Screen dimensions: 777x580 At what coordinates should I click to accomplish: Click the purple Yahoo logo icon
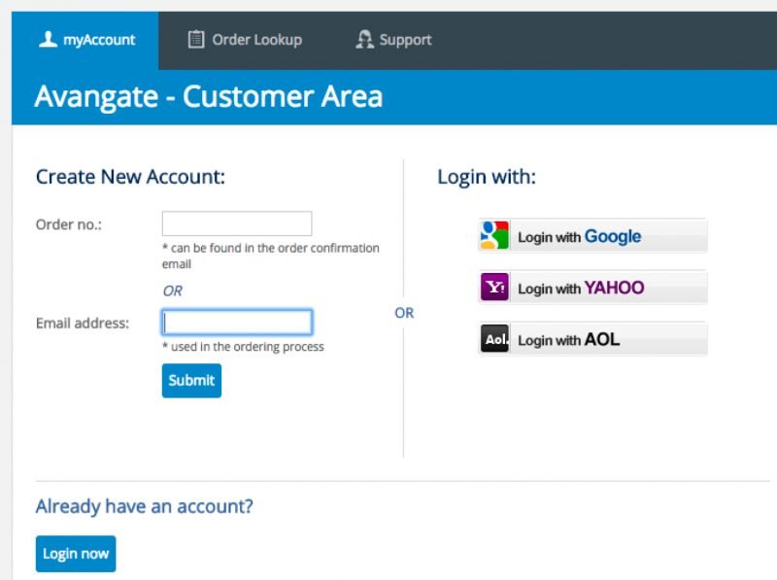[494, 287]
